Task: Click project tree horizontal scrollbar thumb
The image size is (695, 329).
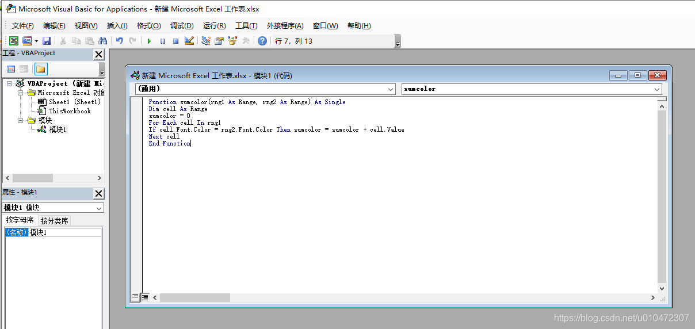Action: click(x=33, y=178)
